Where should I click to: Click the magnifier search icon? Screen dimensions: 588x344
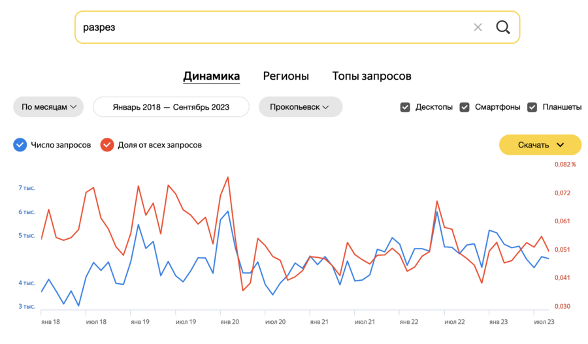coord(502,27)
